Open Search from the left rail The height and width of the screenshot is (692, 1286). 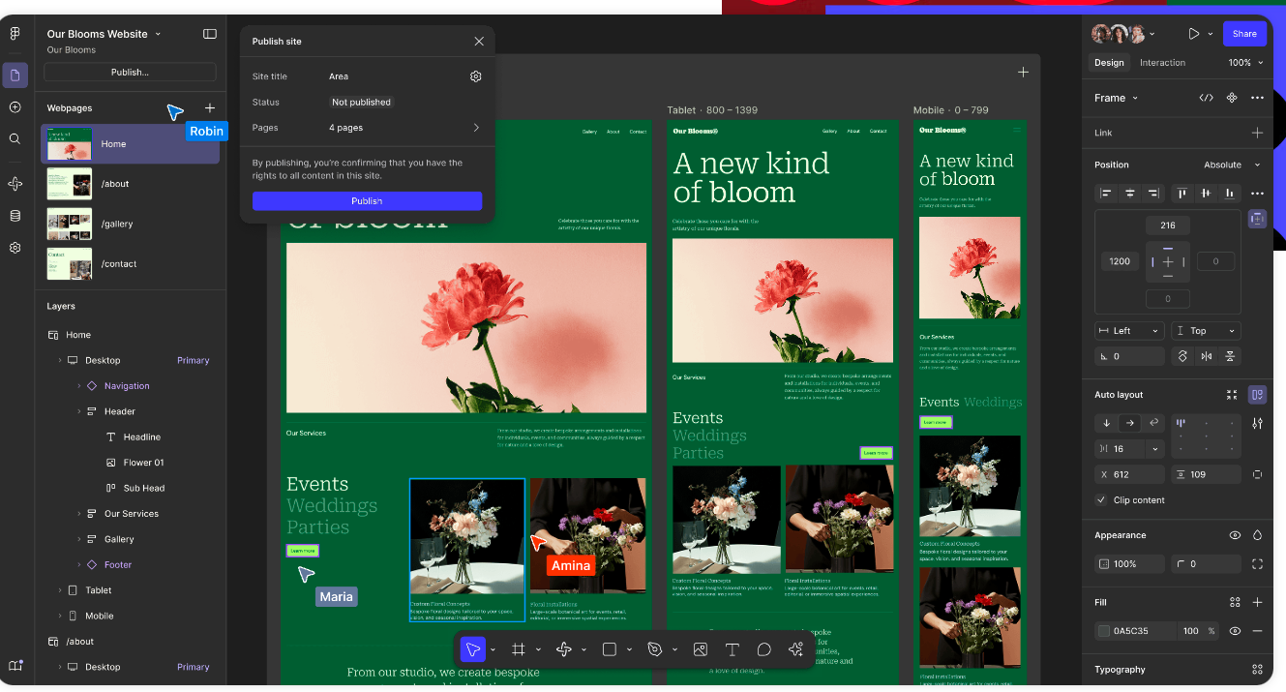point(15,139)
